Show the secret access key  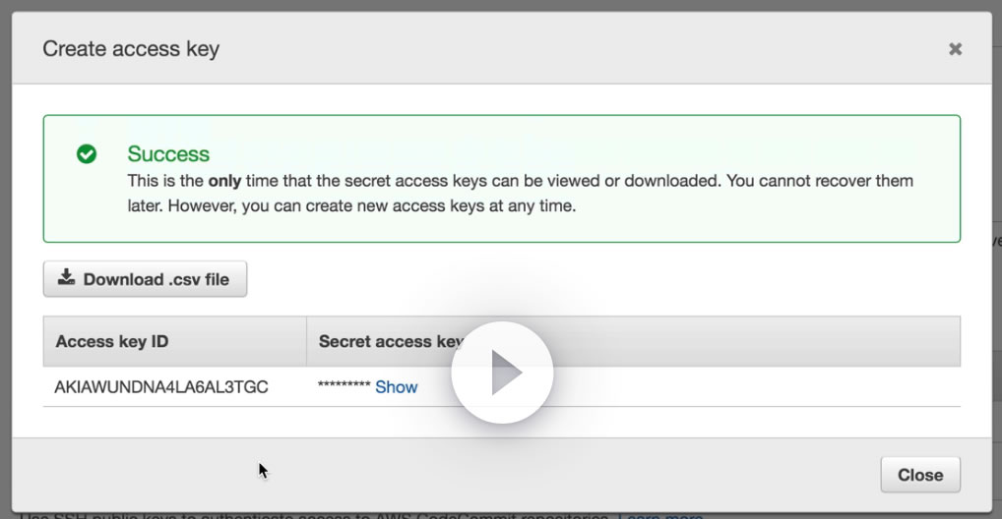pos(396,387)
